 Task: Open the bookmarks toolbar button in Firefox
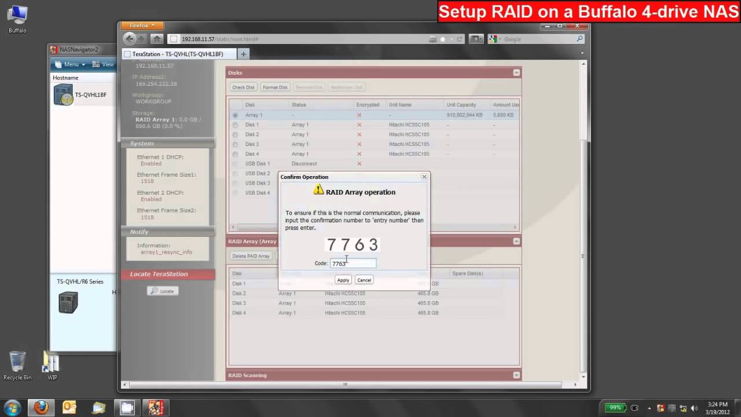click(476, 39)
